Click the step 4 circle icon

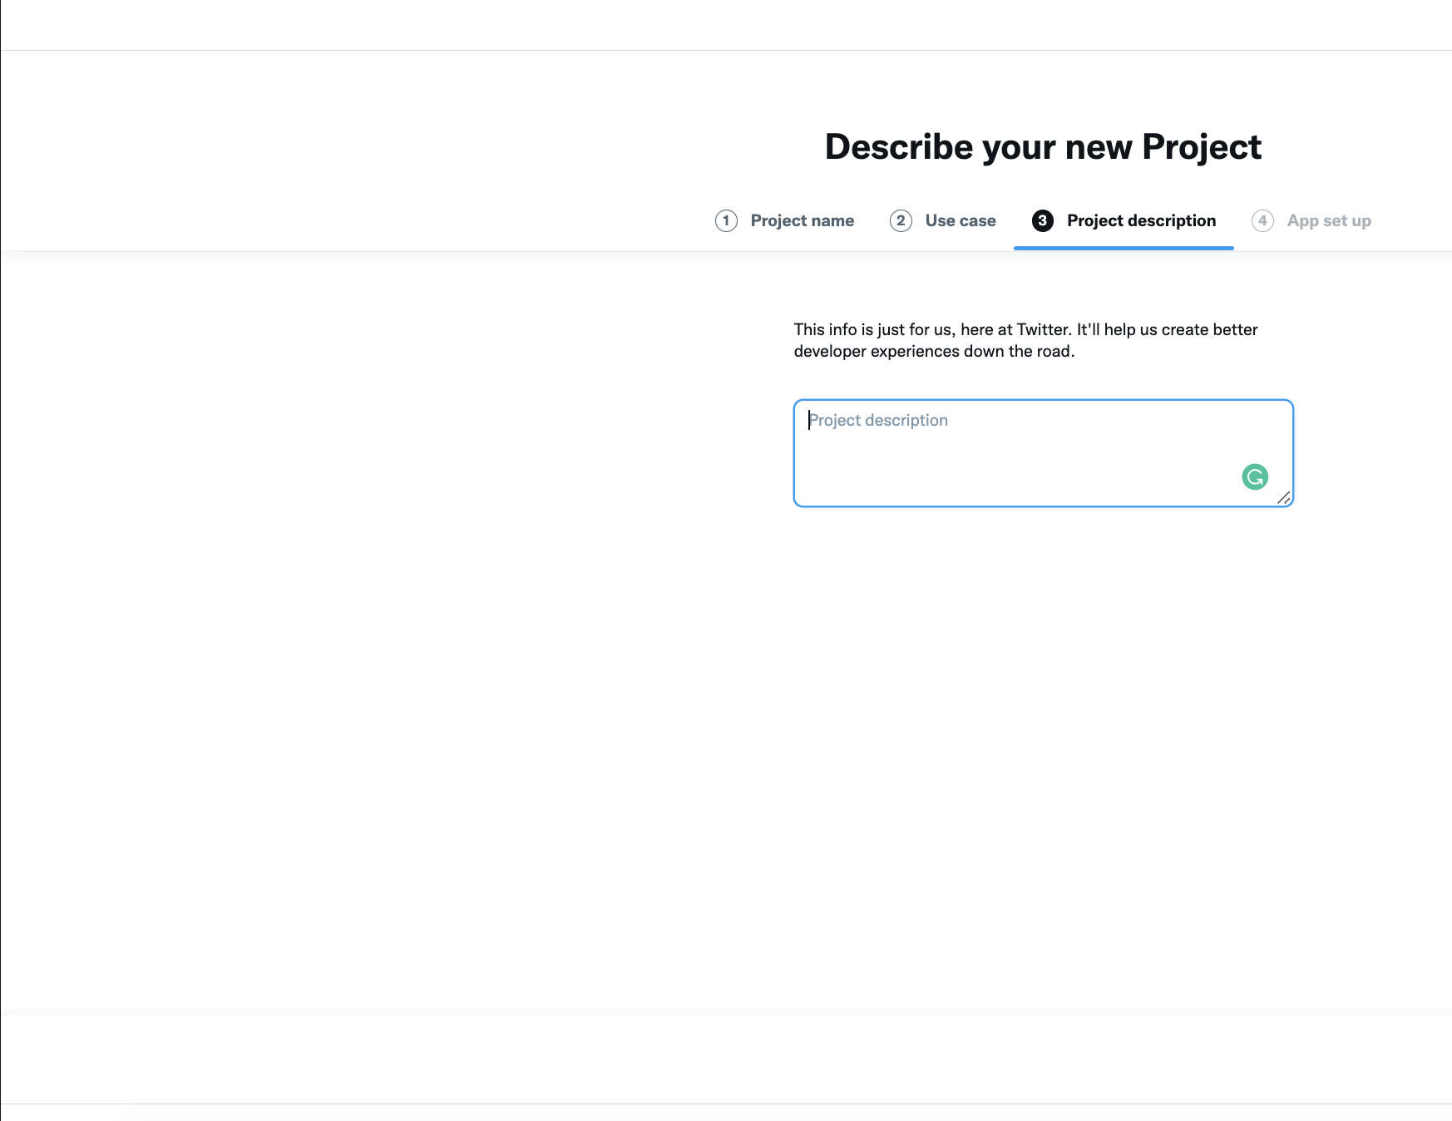pos(1262,220)
